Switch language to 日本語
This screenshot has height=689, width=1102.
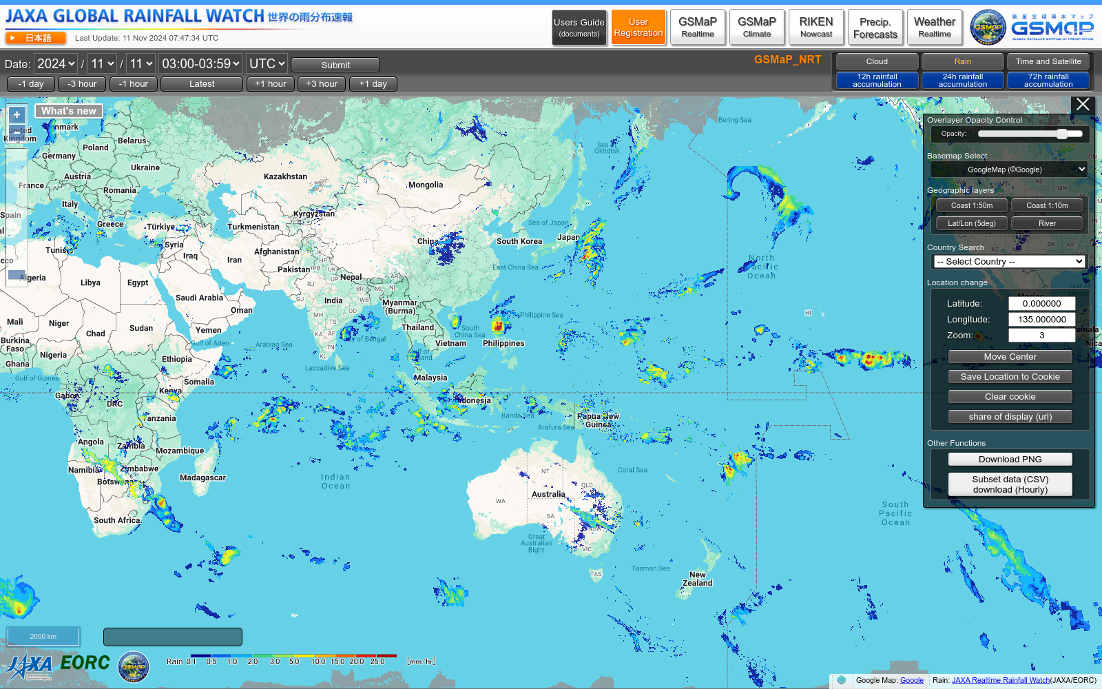pos(36,38)
